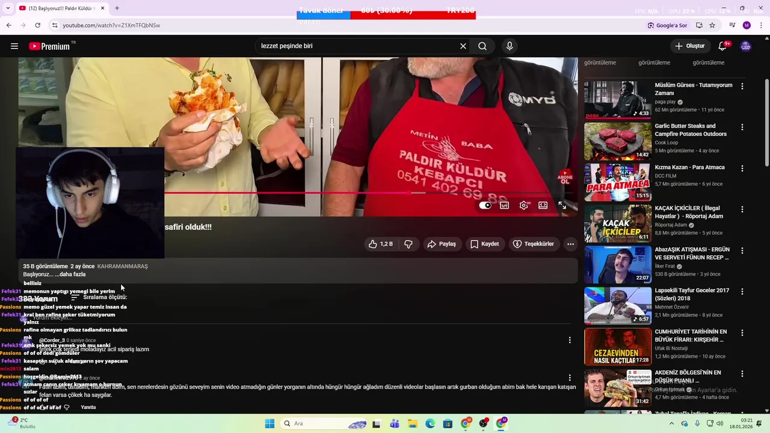This screenshot has height=433, width=770.
Task: Clear the search box with the X icon
Action: point(463,46)
